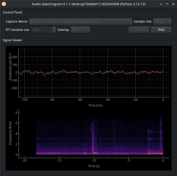Click the 'Time (ms)' axis label

click(95, 105)
